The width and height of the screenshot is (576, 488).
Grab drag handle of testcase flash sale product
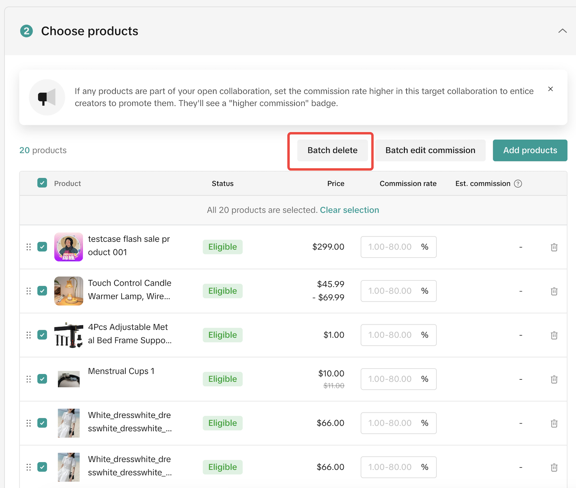28,247
